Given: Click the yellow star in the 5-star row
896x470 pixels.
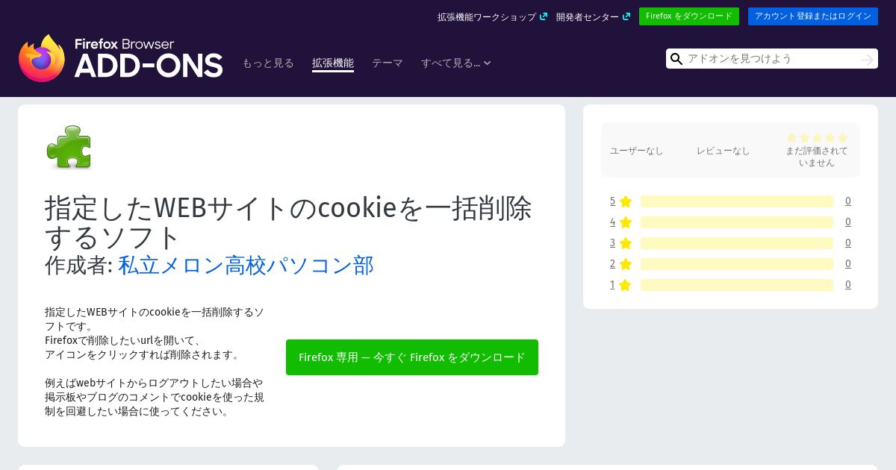Looking at the screenshot, I should [x=626, y=201].
